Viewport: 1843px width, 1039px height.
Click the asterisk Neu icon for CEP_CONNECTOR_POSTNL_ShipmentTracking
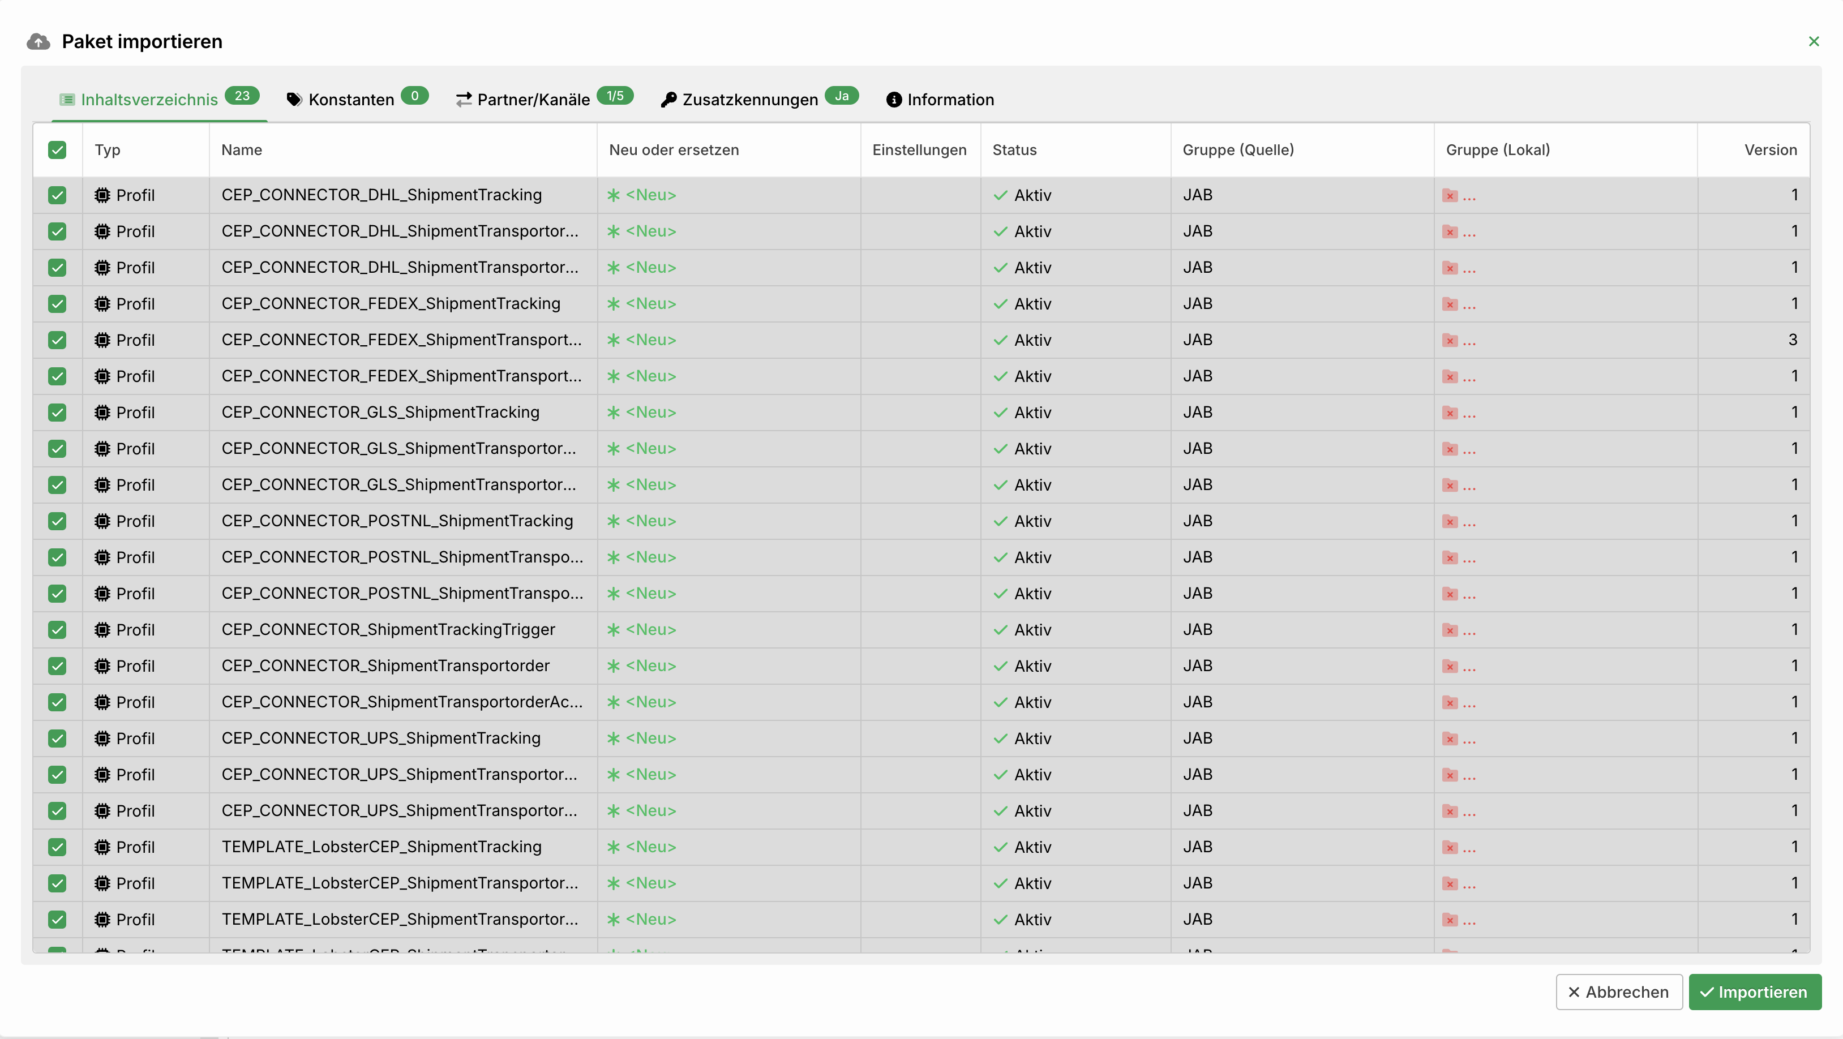613,521
